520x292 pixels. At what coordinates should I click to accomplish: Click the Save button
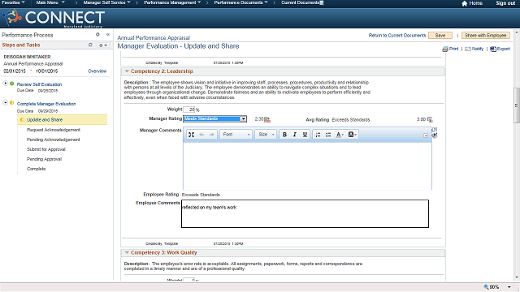tap(440, 36)
